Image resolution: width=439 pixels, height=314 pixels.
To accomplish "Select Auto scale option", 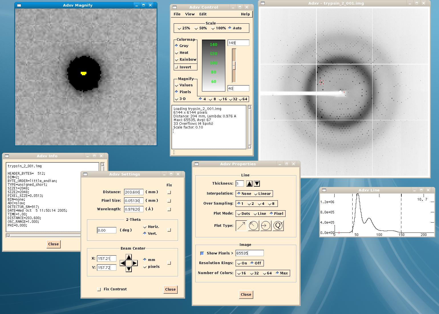I will click(x=235, y=28).
